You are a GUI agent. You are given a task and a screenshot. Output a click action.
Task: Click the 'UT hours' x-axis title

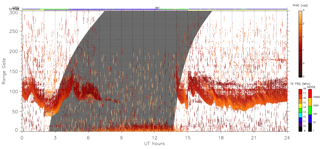coord(154,143)
